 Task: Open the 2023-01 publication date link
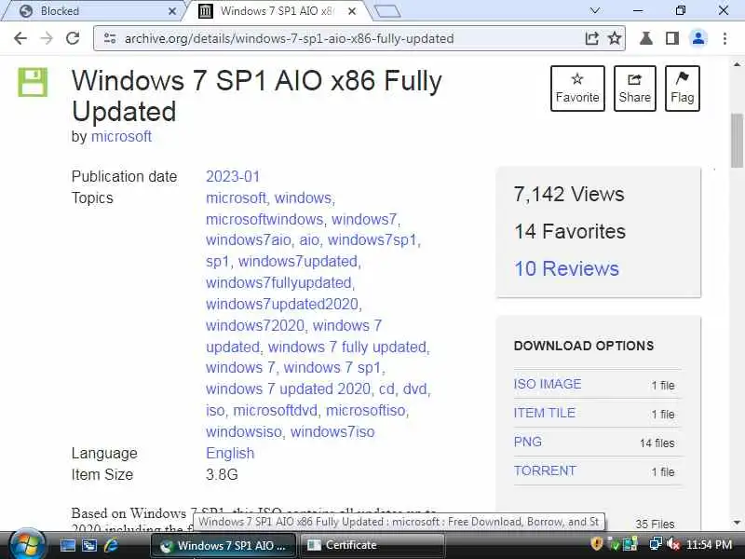(x=233, y=176)
